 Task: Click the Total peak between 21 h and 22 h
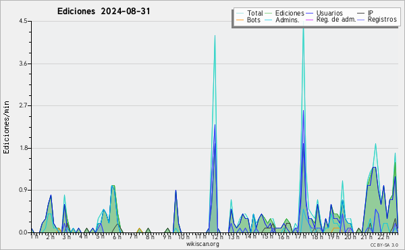[x=375, y=144]
